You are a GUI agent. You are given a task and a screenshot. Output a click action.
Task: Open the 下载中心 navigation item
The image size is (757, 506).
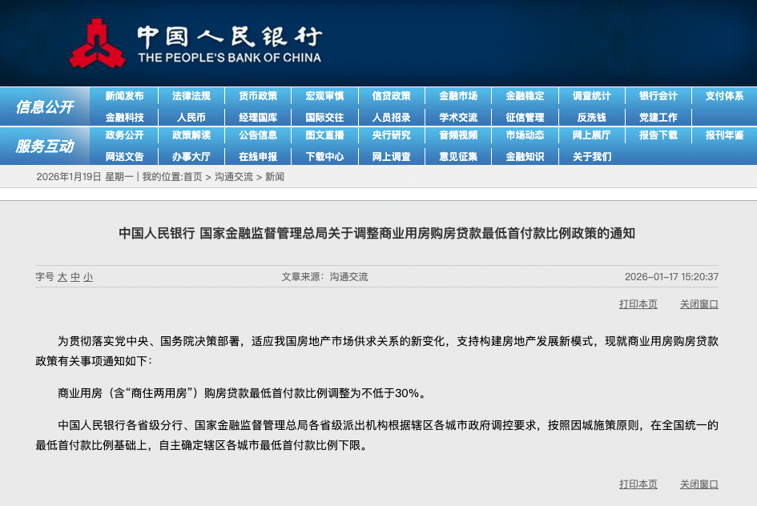(324, 156)
